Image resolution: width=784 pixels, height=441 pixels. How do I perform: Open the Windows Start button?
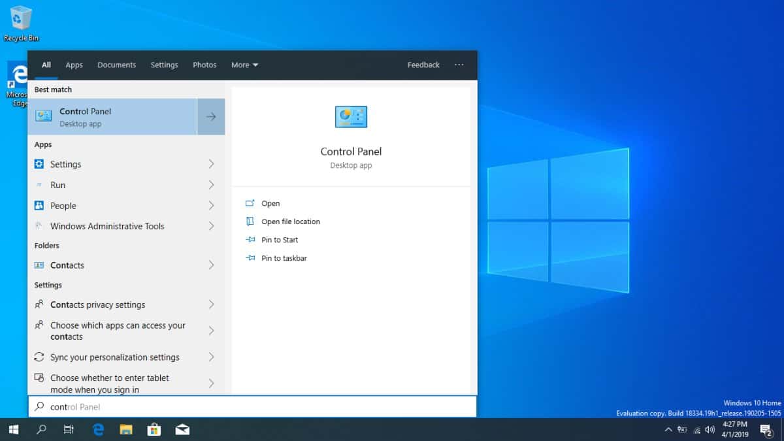[x=13, y=429]
